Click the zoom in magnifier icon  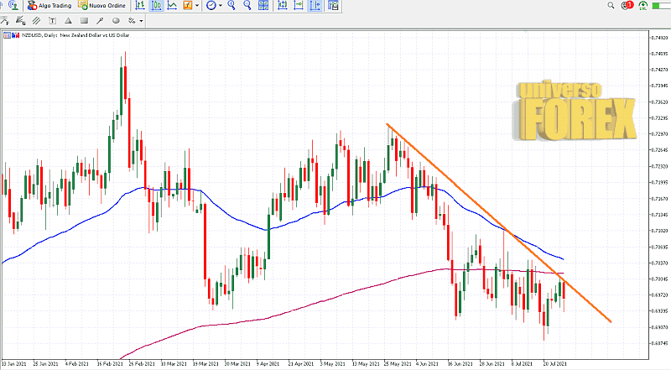(x=231, y=5)
